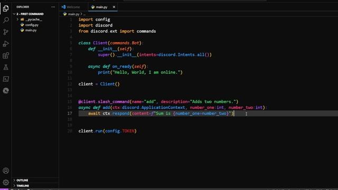Click the "Adds two numbers." string

coord(213,102)
